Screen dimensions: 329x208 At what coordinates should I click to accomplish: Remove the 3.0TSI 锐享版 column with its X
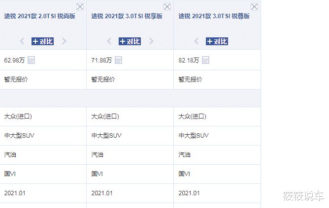[167, 7]
